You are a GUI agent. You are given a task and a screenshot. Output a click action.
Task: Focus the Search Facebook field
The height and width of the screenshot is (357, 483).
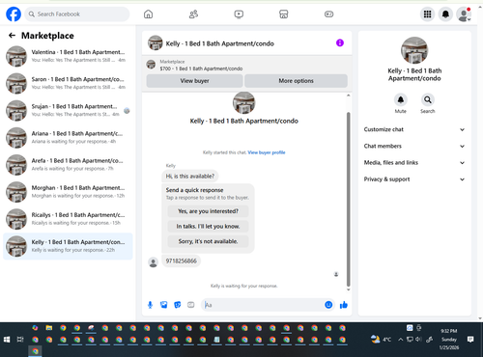tap(77, 14)
